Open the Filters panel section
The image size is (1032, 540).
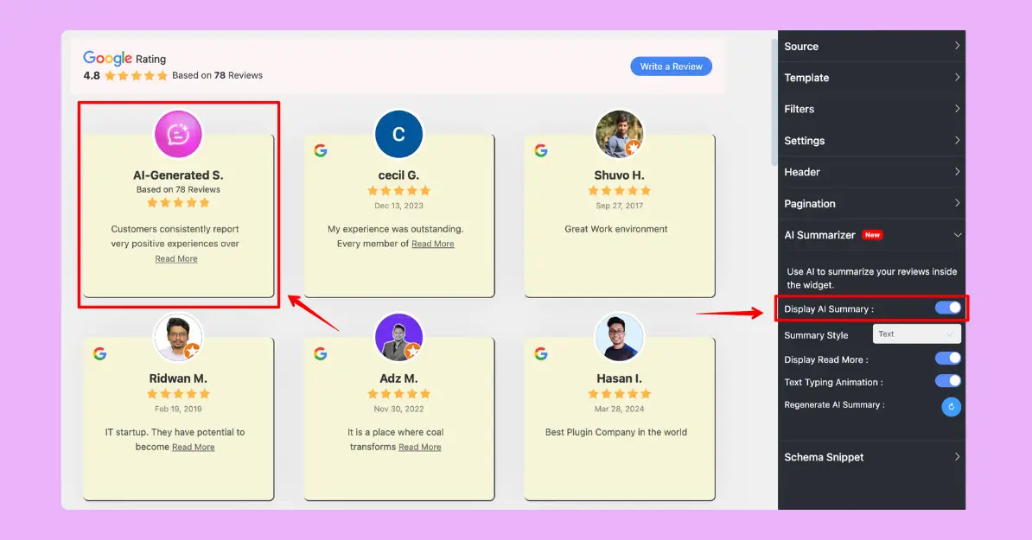coord(871,109)
